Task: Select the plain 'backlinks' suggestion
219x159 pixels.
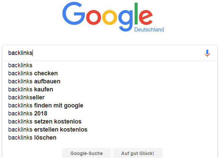Action: (20, 65)
